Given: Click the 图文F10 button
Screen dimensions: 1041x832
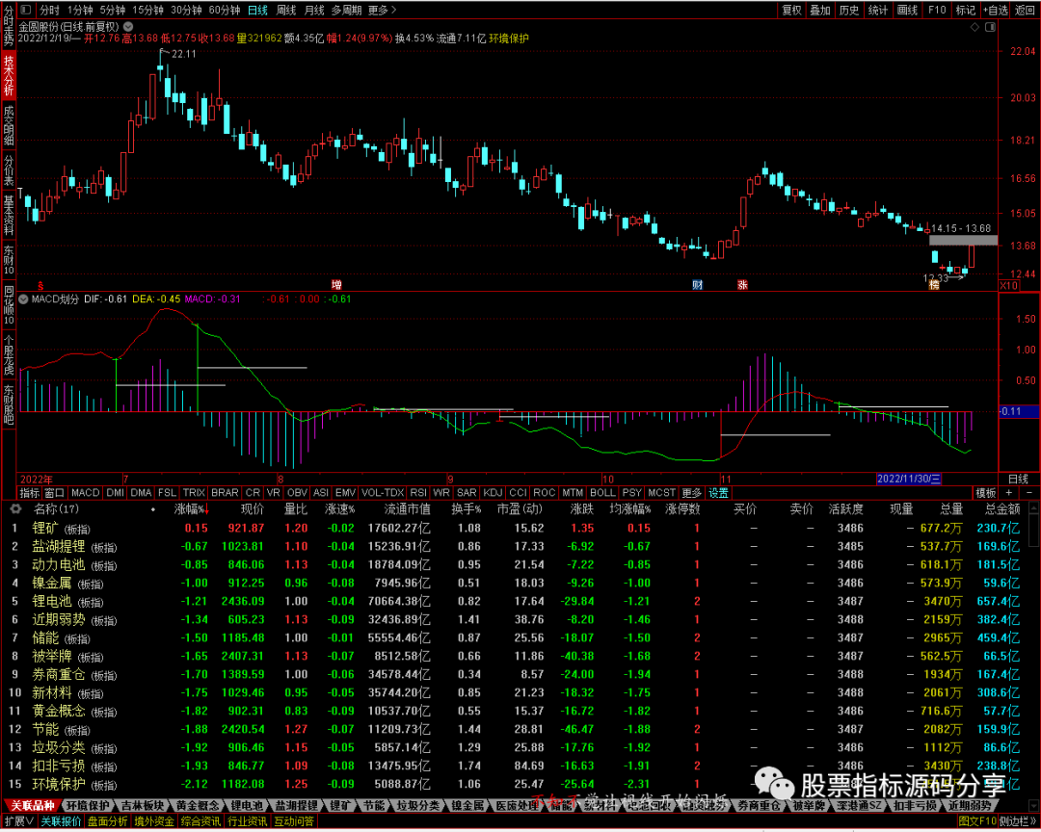Looking at the screenshot, I should [x=978, y=822].
